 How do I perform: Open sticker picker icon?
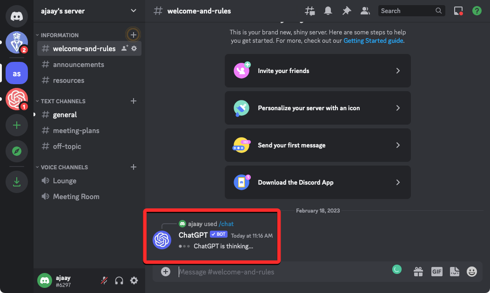[x=454, y=272]
